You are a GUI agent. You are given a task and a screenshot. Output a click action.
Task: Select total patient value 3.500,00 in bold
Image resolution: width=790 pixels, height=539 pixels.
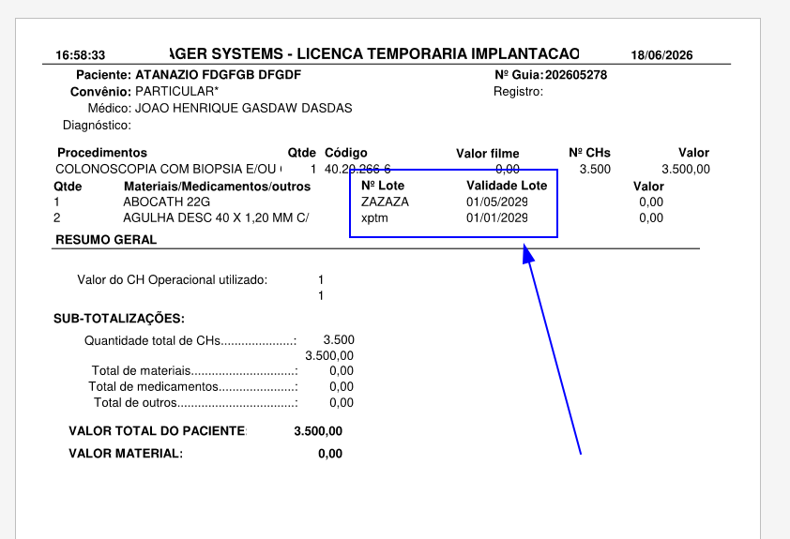point(318,431)
